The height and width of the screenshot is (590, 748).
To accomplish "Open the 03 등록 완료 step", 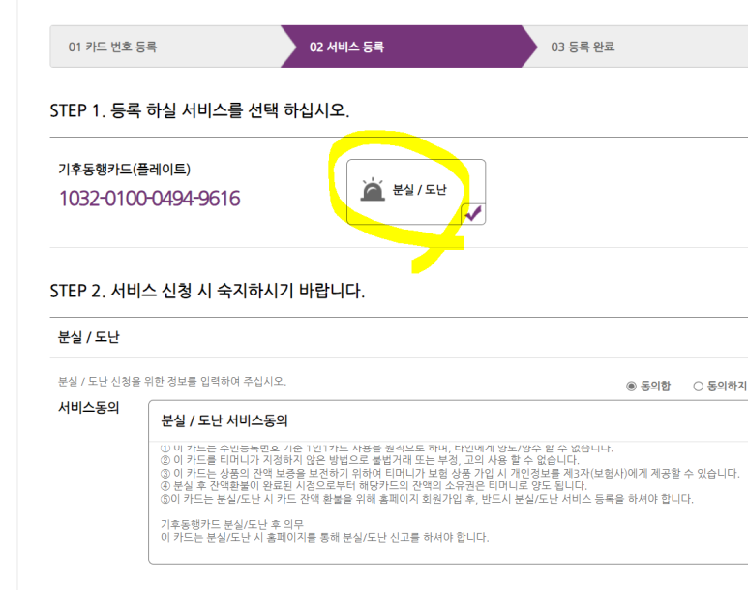I will click(x=583, y=47).
